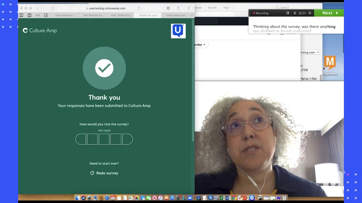Rate the survey two stars
Screen dimensions: 362x203
coord(92,139)
